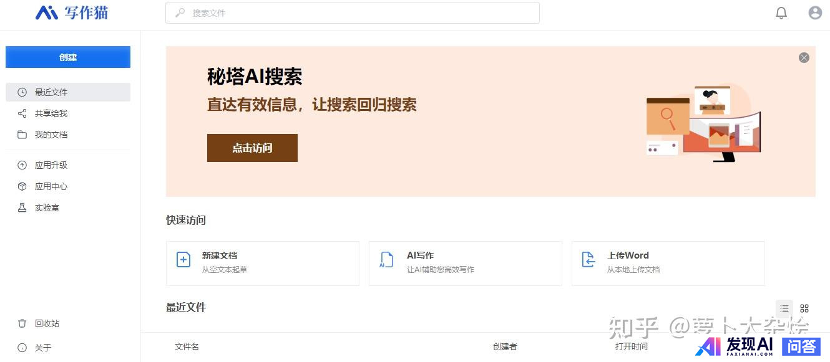Switch to list view layout

(x=784, y=308)
